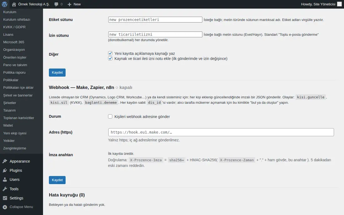The width and height of the screenshot is (344, 215).
Task: Open the Plugins menu
Action: pos(16,170)
